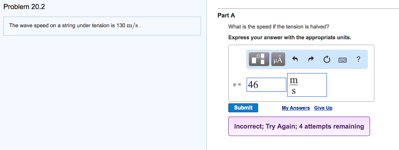Open the fraction templates tool
399x150 pixels.
pos(259,59)
